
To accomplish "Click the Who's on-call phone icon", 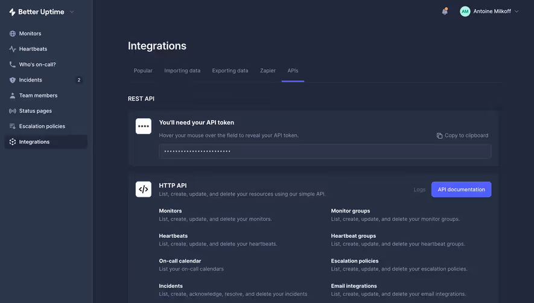I will pyautogui.click(x=13, y=65).
